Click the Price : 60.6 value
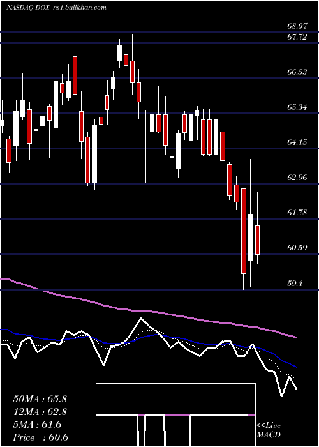This screenshot has width=319, height=447. tap(40, 437)
